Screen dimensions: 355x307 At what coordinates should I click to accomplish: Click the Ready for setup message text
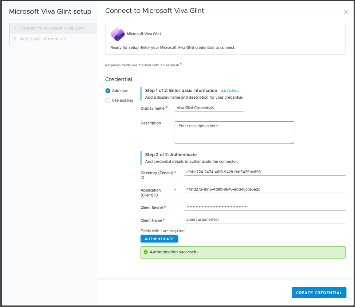point(173,48)
